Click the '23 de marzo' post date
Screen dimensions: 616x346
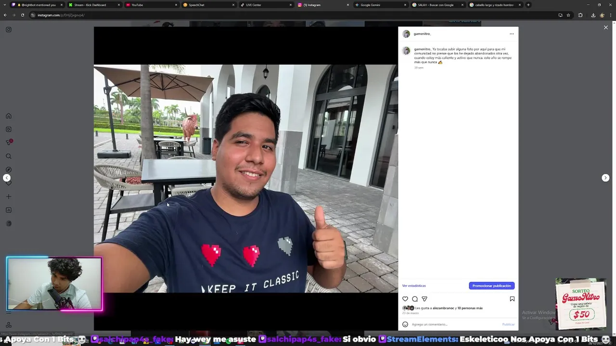click(411, 313)
